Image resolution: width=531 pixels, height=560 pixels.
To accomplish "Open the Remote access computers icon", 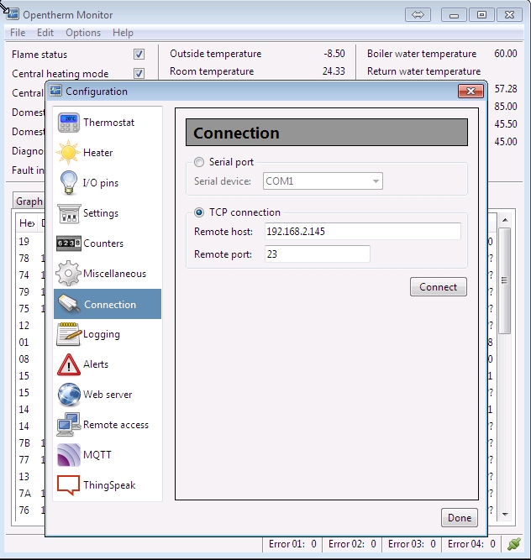I will (x=68, y=425).
